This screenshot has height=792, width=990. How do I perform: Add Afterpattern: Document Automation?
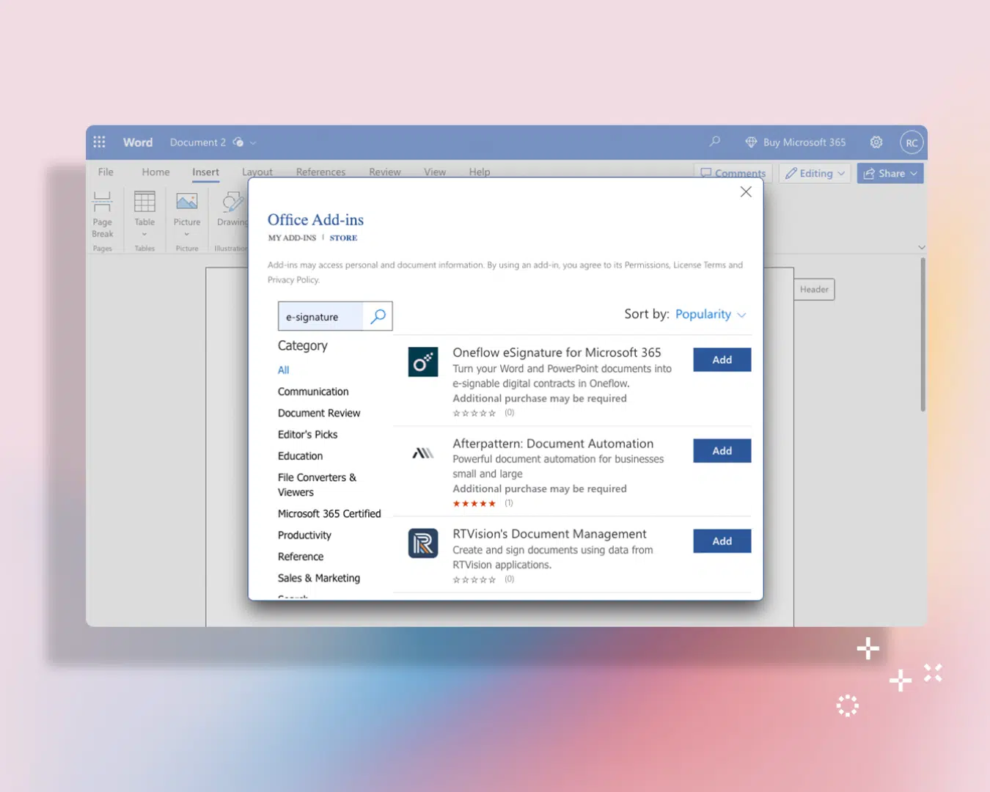(x=722, y=451)
